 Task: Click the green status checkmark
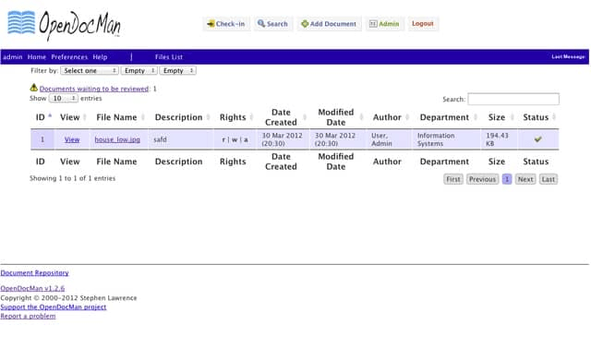(537, 139)
